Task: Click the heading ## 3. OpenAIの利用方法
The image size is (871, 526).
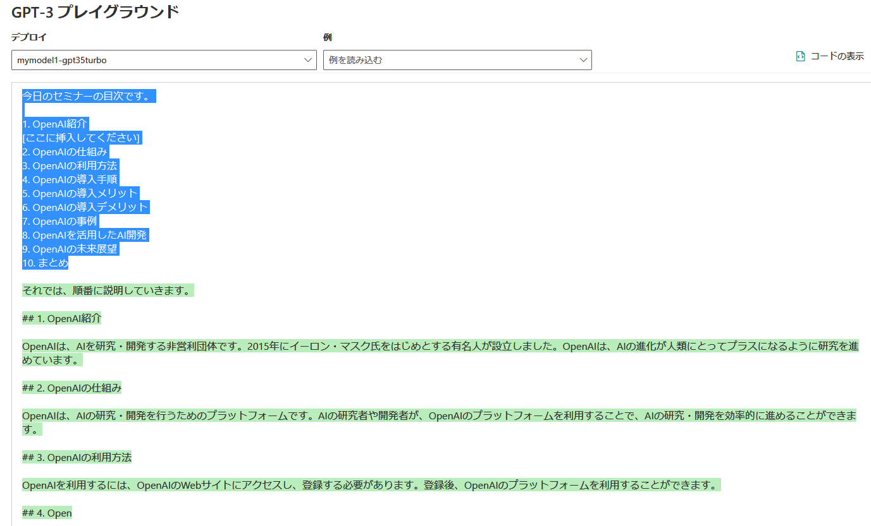Action: pyautogui.click(x=77, y=457)
